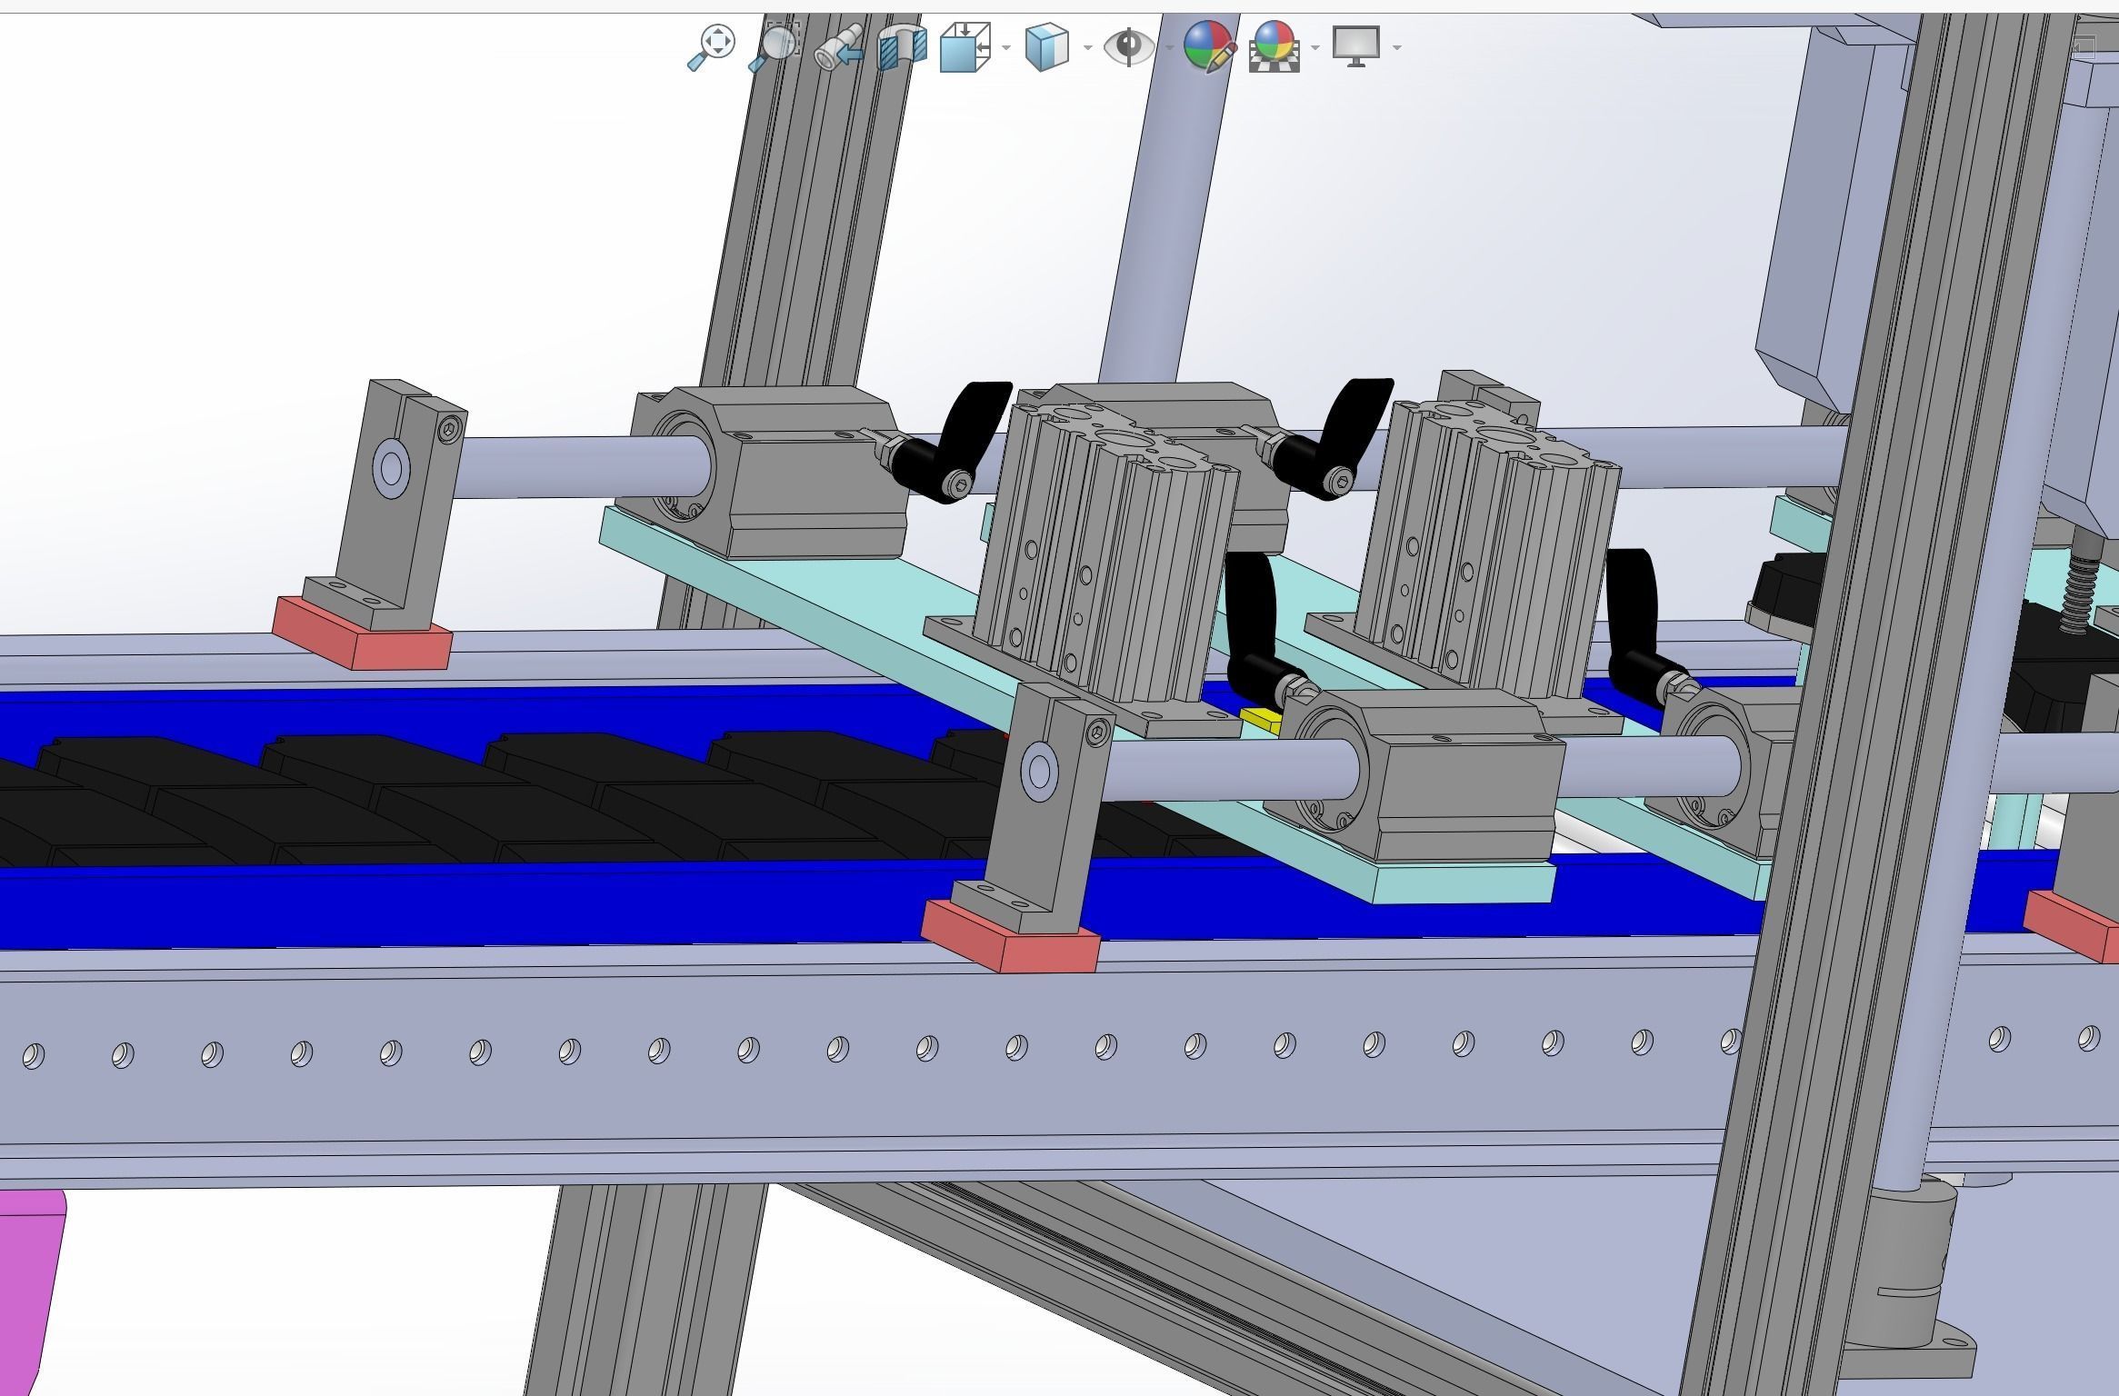Expand the Display Style dropdown arrow

click(1087, 47)
